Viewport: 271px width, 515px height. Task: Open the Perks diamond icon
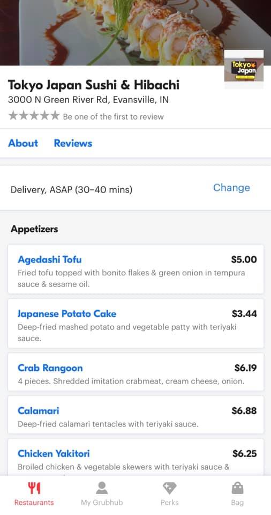click(170, 488)
